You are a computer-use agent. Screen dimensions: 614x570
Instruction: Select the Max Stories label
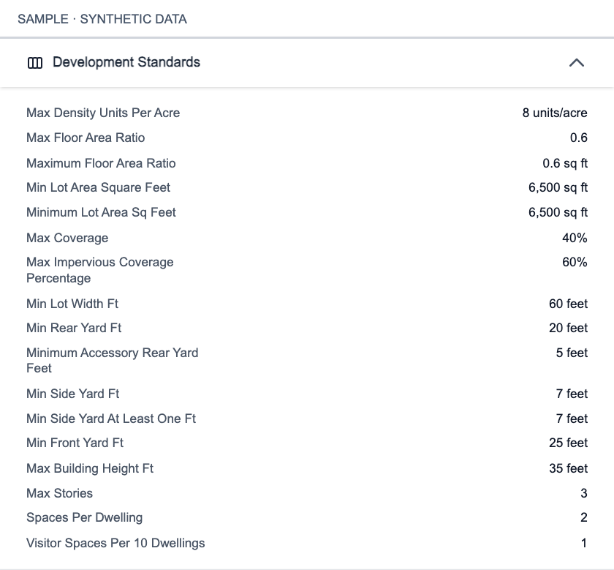(x=59, y=493)
